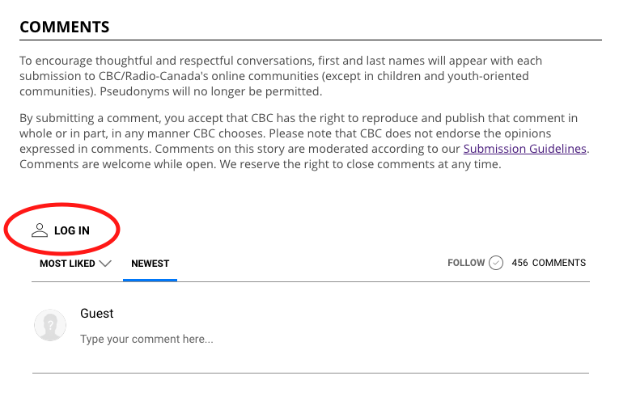Screen dimensions: 619x418
Task: Open the Submission Guidelines link
Action: pyautogui.click(x=524, y=149)
